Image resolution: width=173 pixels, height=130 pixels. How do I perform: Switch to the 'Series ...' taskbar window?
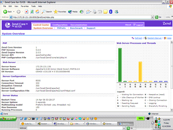pyautogui.click(x=109, y=124)
